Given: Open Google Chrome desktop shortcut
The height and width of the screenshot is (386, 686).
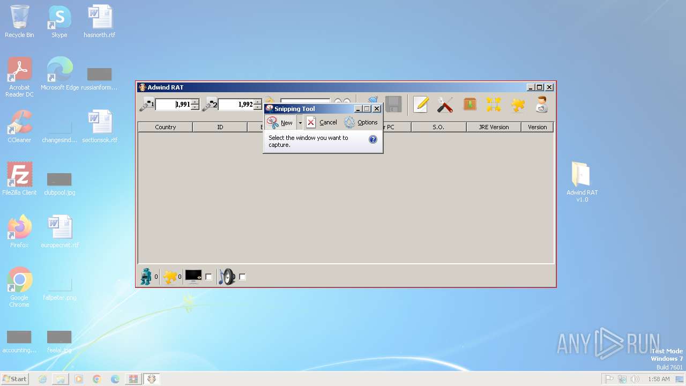Looking at the screenshot, I should (x=19, y=287).
